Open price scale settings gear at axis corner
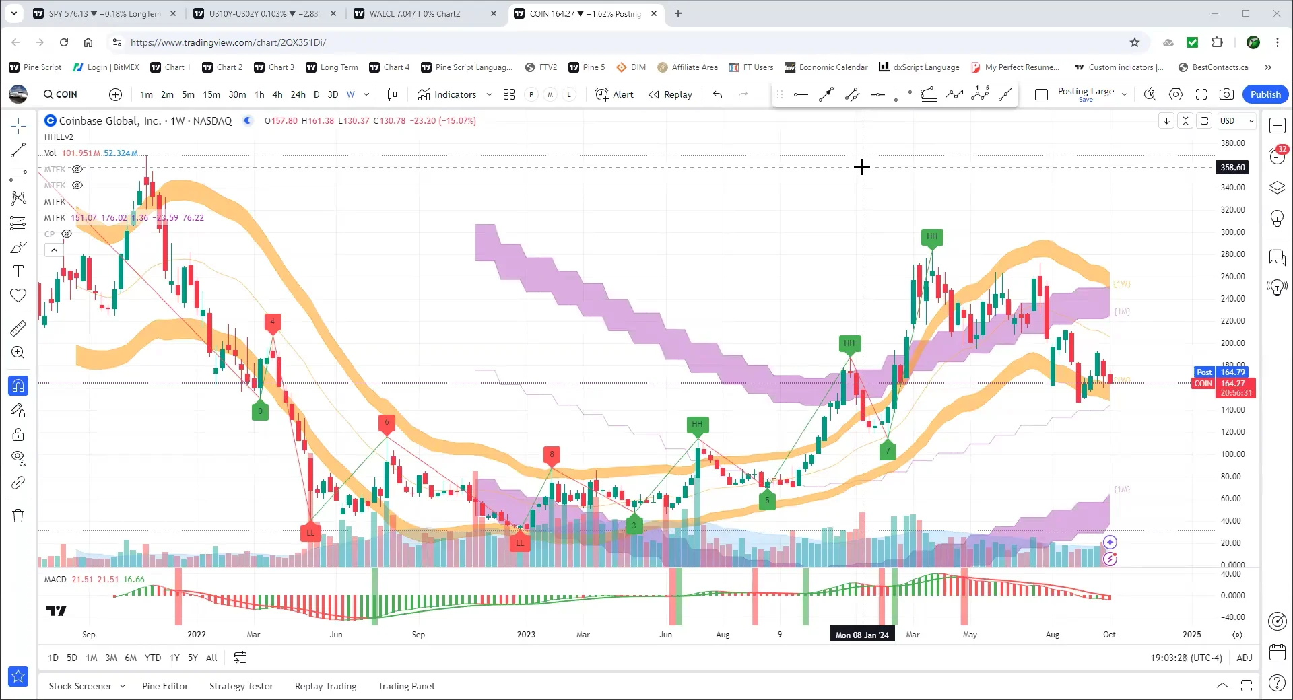This screenshot has height=700, width=1293. [x=1237, y=635]
